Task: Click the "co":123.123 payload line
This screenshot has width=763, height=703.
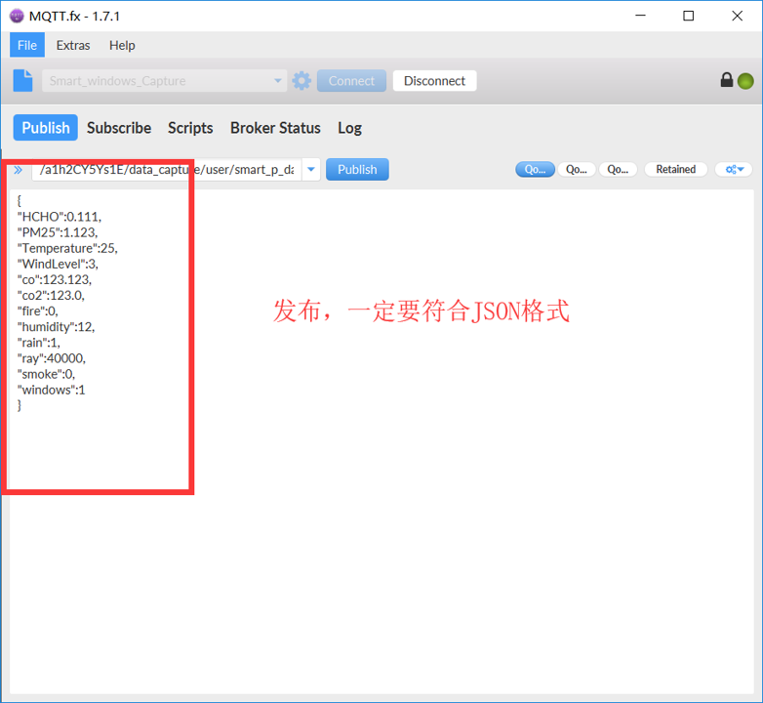Action: click(x=55, y=279)
